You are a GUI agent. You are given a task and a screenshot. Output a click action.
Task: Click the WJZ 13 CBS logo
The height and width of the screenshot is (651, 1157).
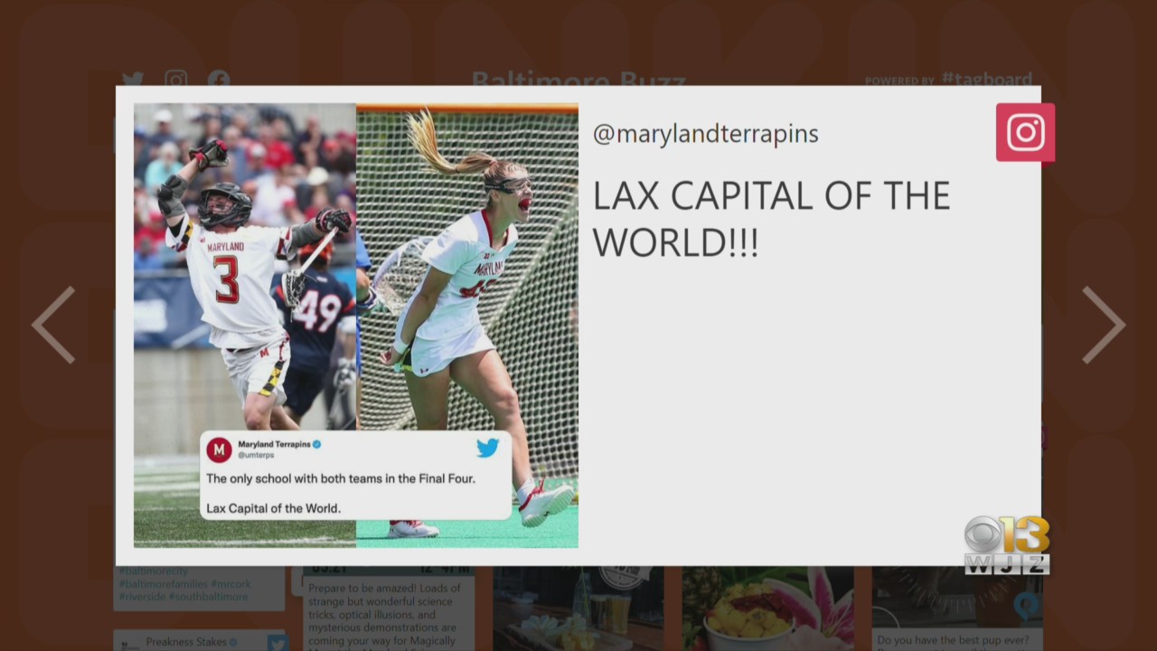pos(1006,545)
